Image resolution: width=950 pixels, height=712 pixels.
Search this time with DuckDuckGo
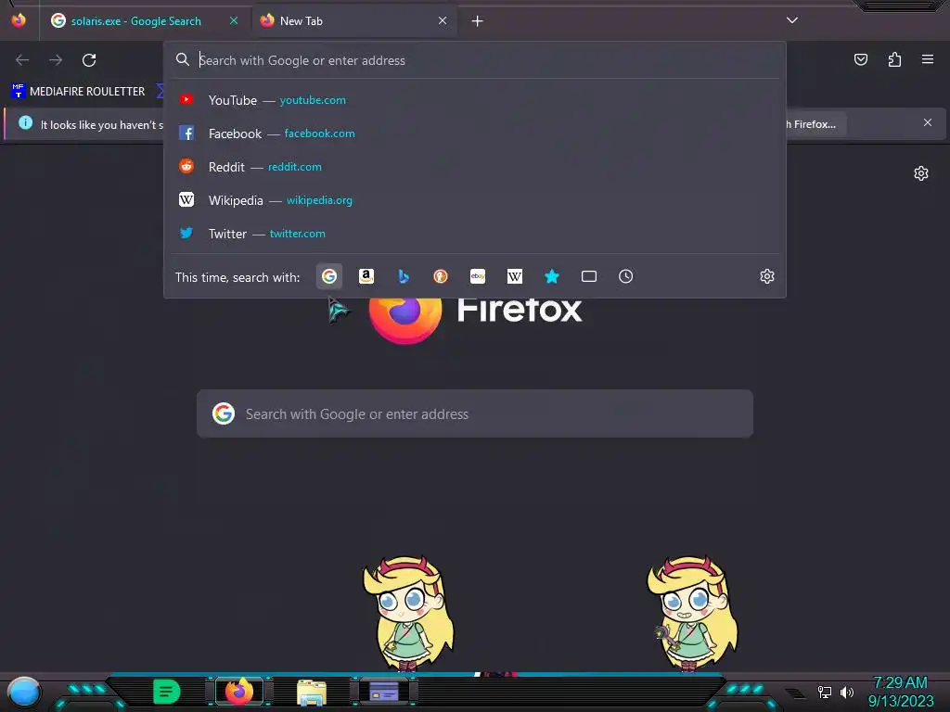441,276
